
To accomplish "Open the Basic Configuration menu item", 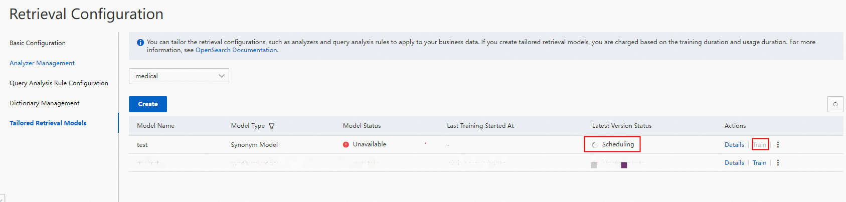I will point(38,43).
